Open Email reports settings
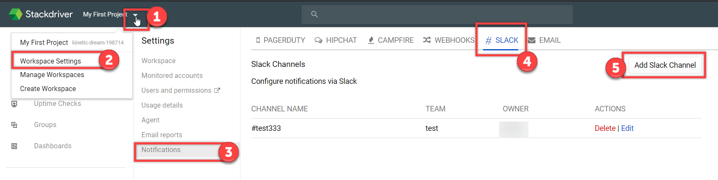718x180 pixels. tap(162, 135)
